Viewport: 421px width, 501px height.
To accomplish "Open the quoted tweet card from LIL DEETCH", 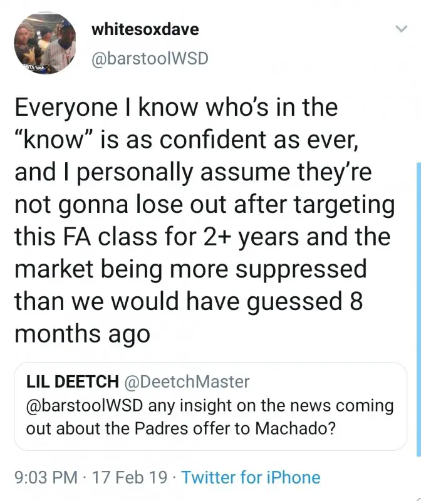I will point(210,406).
